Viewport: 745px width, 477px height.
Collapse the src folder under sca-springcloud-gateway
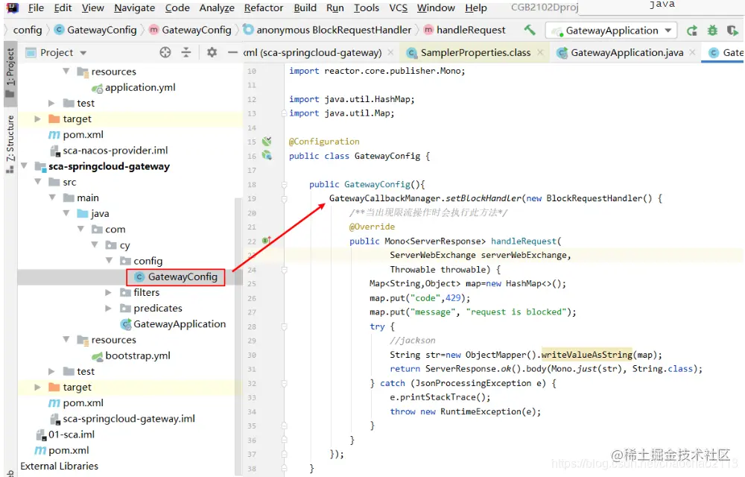(x=38, y=182)
